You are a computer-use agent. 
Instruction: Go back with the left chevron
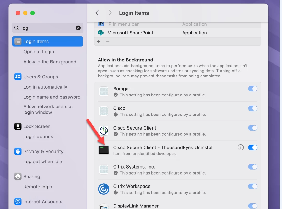[x=97, y=13]
